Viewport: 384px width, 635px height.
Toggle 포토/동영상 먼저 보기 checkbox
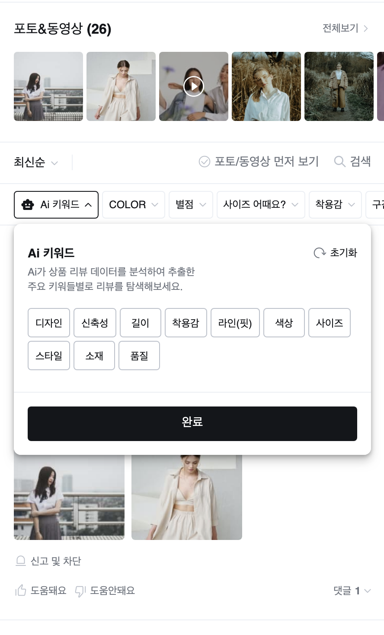pos(204,162)
